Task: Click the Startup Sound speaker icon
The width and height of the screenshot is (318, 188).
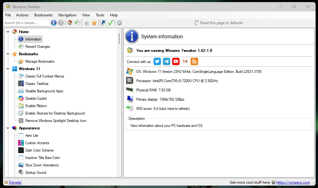Action: (21, 172)
